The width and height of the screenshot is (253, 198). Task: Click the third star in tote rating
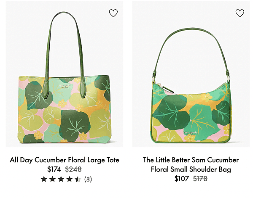tap(61, 179)
